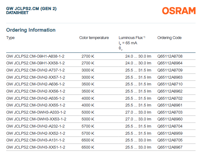
Task: Click flux 25.5 ... 31.5 lm in A232 row
Action: tap(138, 126)
